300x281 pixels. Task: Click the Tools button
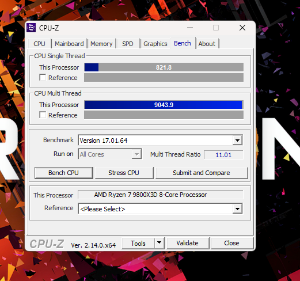click(138, 244)
